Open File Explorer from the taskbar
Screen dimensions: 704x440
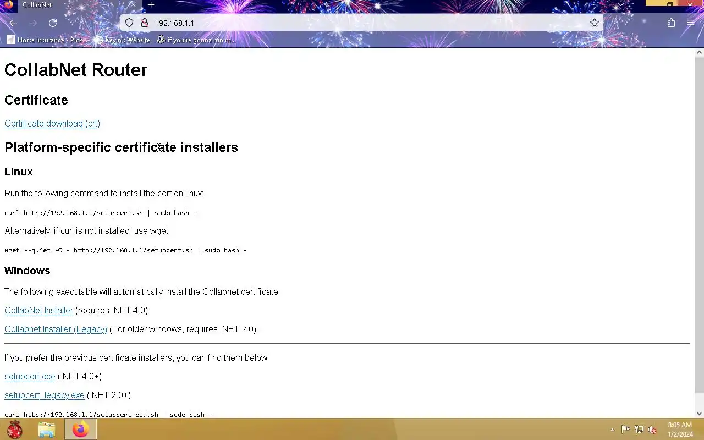coord(47,429)
